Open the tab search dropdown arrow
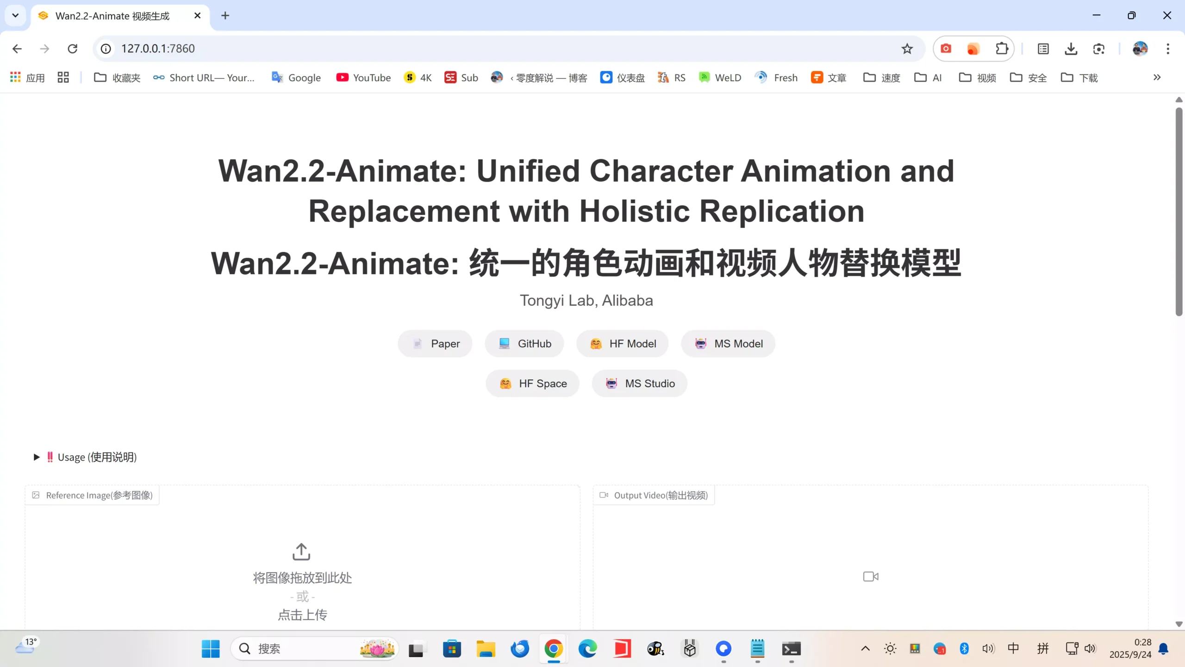Image resolution: width=1185 pixels, height=667 pixels. pos(15,15)
